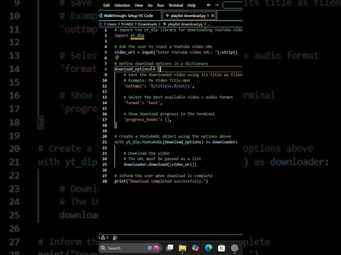Click the breadcrumb ellipsis after the file name
The height and width of the screenshot is (255, 341).
tap(209, 24)
